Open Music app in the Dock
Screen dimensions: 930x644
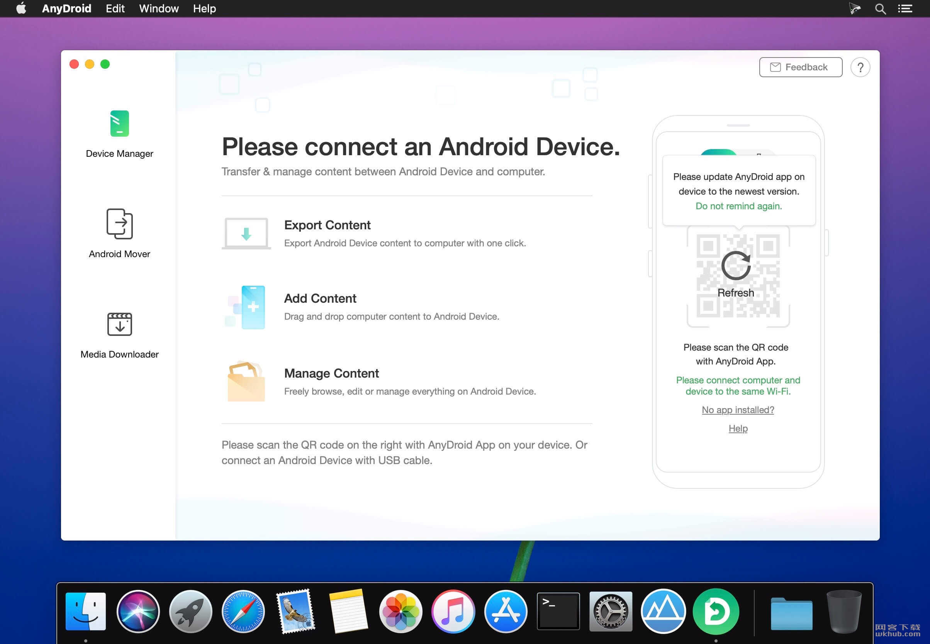tap(453, 611)
